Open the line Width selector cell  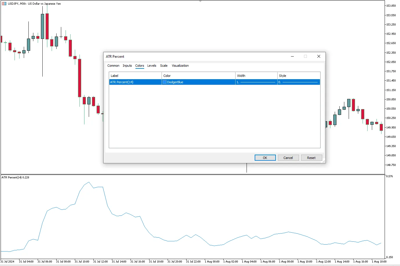(x=256, y=82)
